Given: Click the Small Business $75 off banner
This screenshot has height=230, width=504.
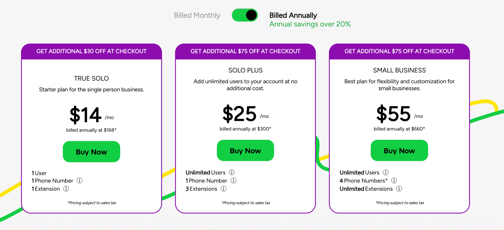Looking at the screenshot, I should 399,51.
